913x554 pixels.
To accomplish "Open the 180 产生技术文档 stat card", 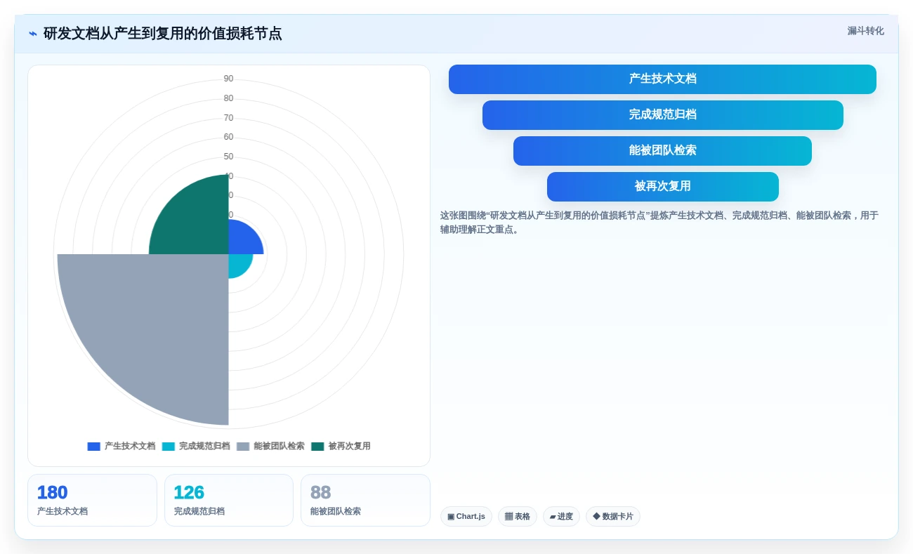I will 92,500.
